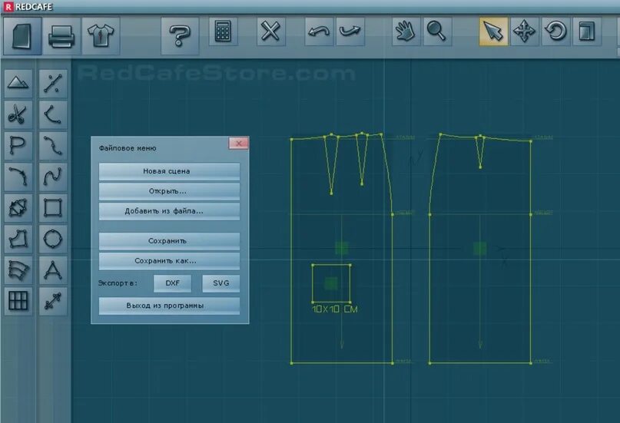Select the magnifying glass zoom tool
The image size is (620, 423).
tap(437, 31)
